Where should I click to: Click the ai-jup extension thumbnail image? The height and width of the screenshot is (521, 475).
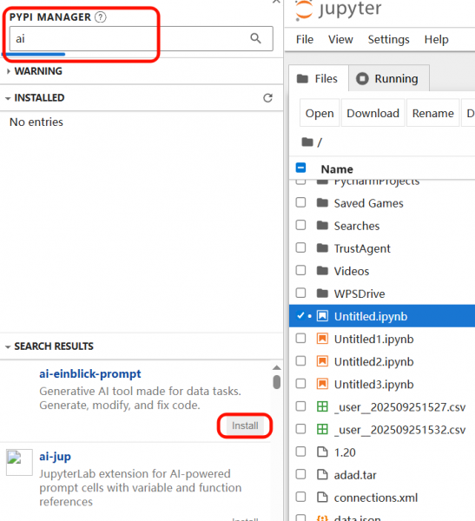19,462
